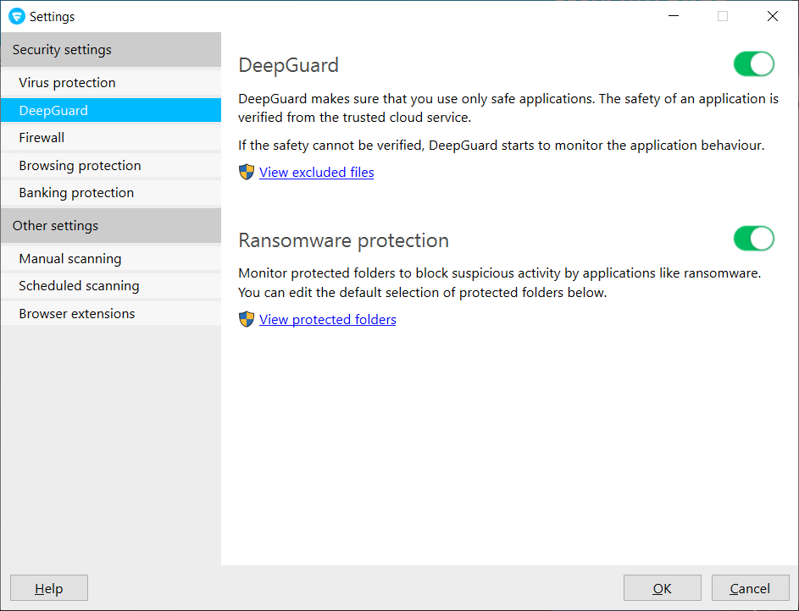Open the View protected folders link
This screenshot has height=611, width=799.
327,319
